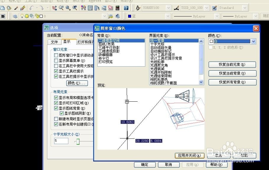Enable the 显示屏幕菜单 checkbox
269x170 pixels.
(x=56, y=60)
